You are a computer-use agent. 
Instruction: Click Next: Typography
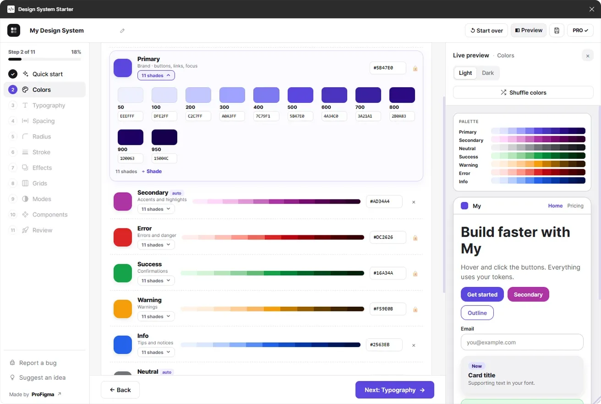(394, 390)
